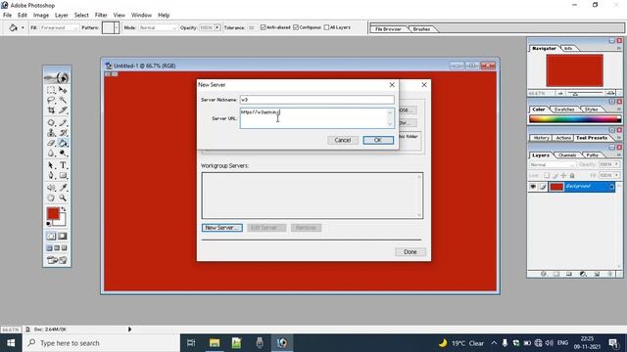Switch to the History tab
Screen dimensions: 627x352
pyautogui.click(x=541, y=138)
